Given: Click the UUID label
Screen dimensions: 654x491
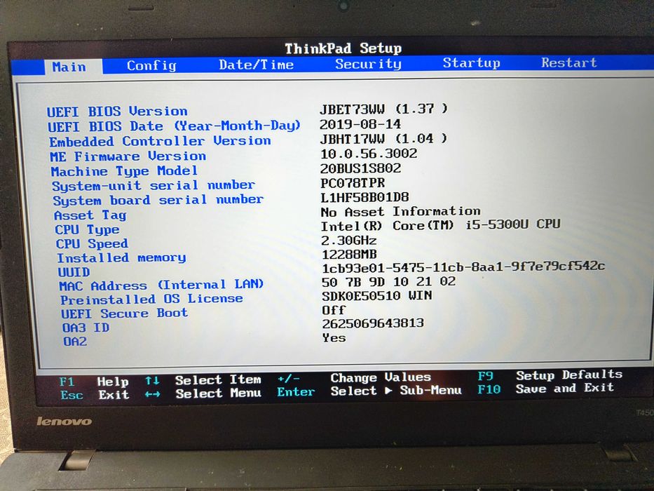Looking at the screenshot, I should 74,272.
